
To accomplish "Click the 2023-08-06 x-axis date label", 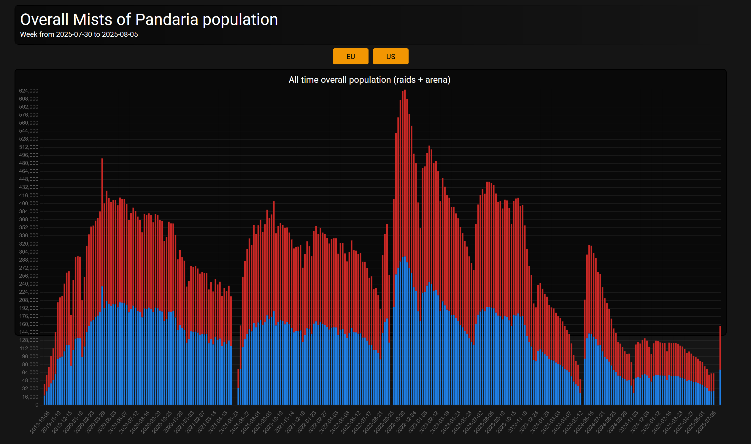I will point(484,422).
